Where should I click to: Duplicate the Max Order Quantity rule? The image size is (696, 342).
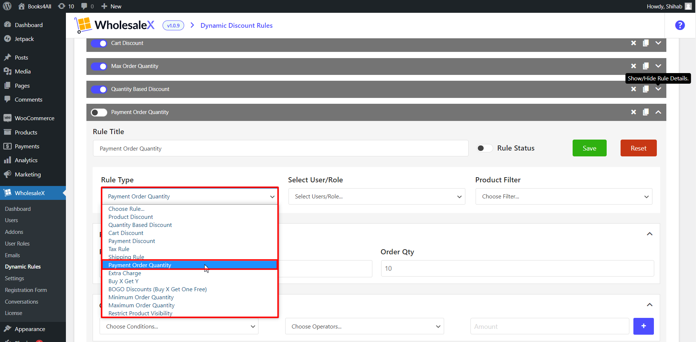tap(646, 66)
